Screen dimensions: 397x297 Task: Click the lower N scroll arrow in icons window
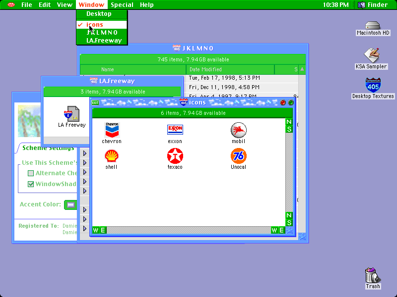[x=289, y=215]
